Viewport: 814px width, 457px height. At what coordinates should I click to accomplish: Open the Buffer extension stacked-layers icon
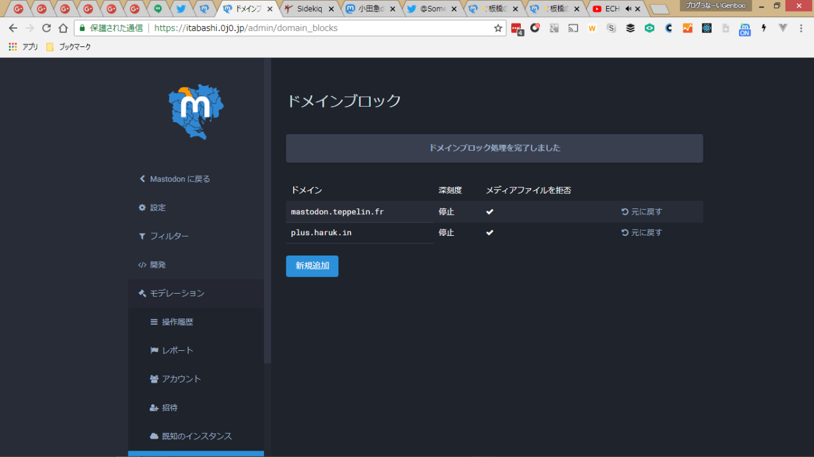coord(630,28)
